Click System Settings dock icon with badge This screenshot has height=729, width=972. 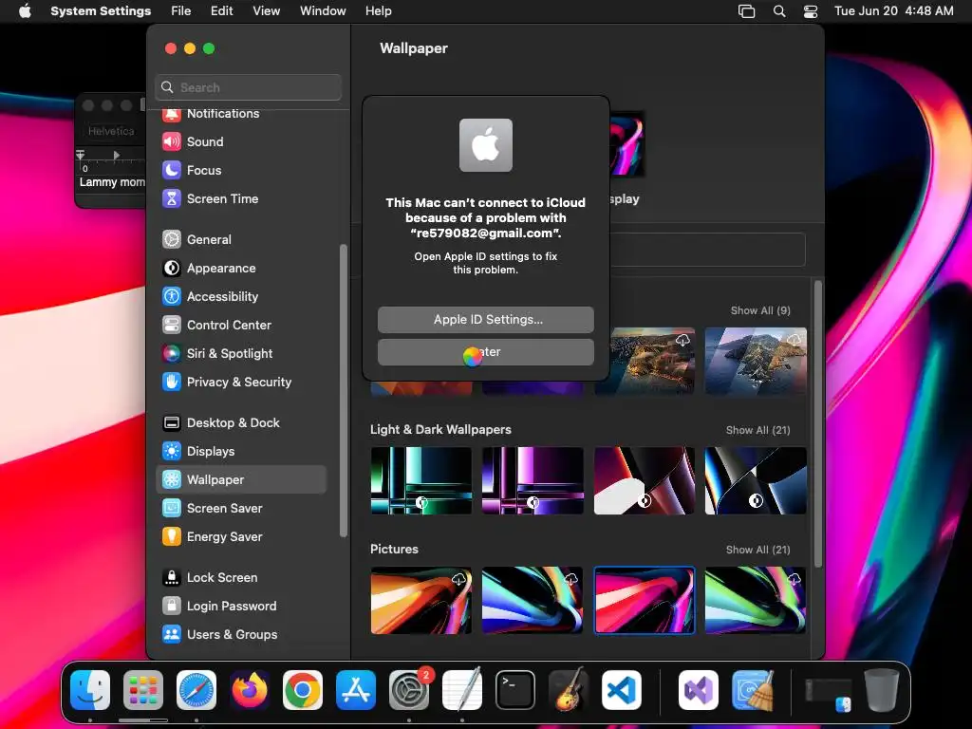[x=409, y=690]
